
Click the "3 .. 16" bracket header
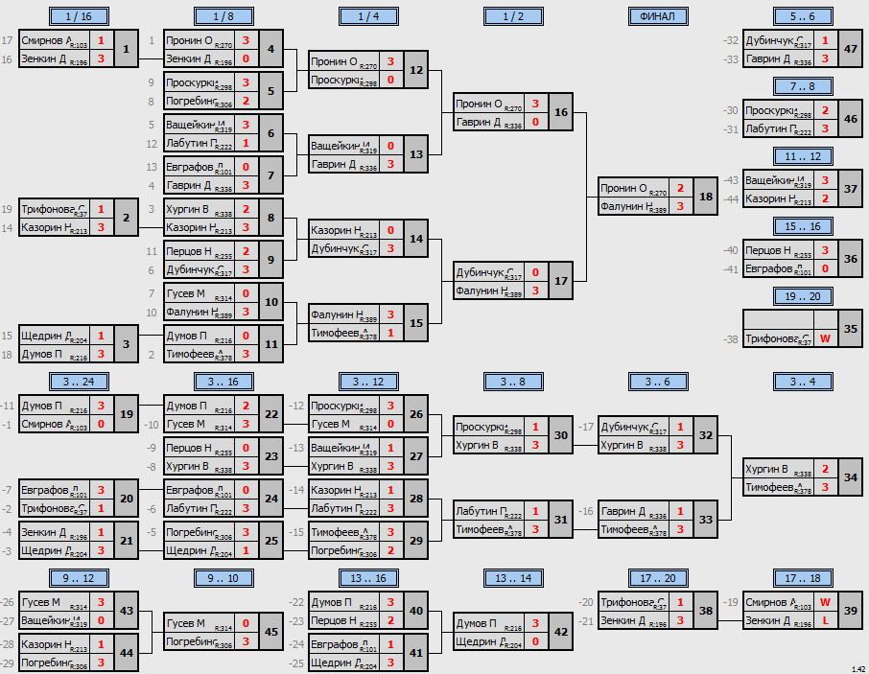coord(223,382)
